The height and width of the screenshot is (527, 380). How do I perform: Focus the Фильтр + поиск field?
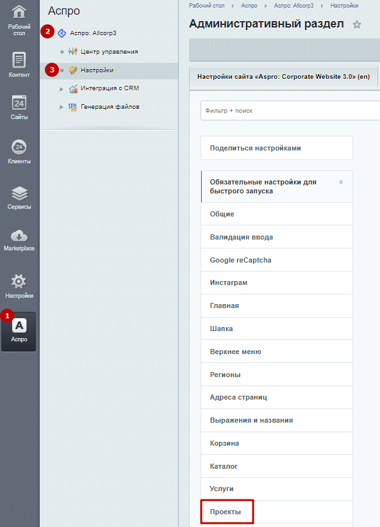pyautogui.click(x=290, y=111)
